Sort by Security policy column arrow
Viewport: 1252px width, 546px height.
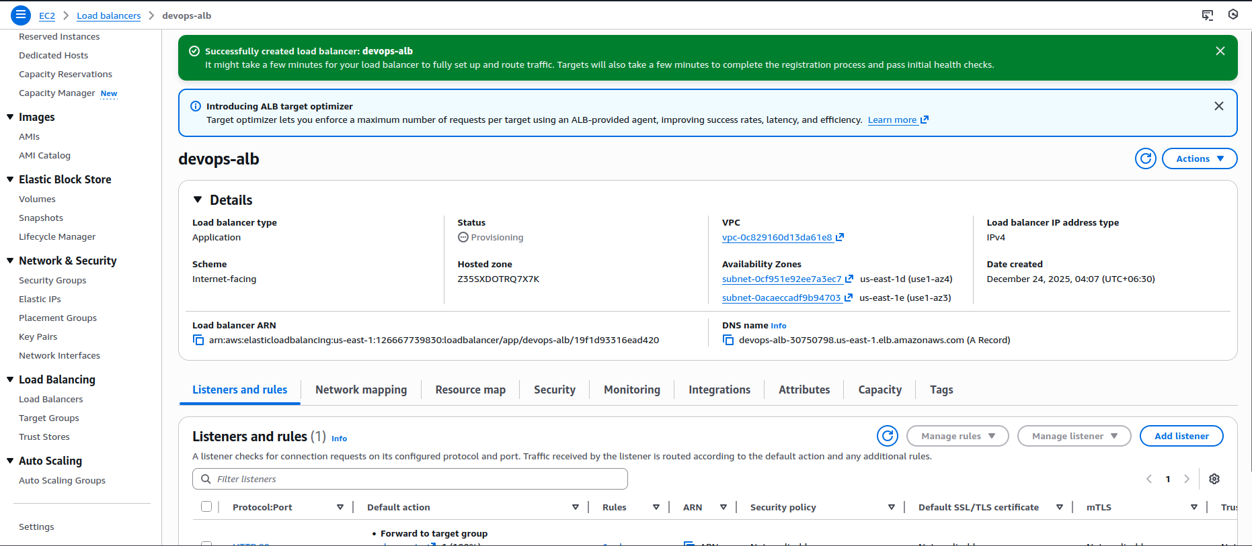[892, 507]
